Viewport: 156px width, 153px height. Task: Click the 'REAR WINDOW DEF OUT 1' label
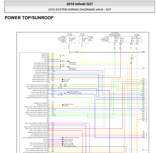coord(39,80)
